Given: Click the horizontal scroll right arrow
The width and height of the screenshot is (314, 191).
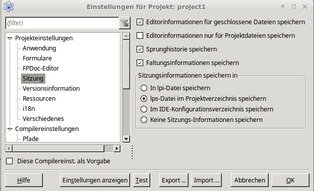Looking at the screenshot, I should click(x=117, y=149).
